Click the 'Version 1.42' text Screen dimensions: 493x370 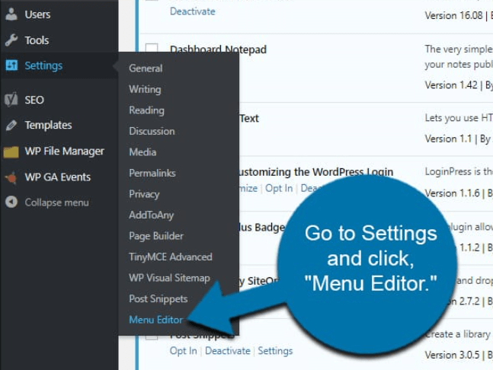tap(451, 85)
